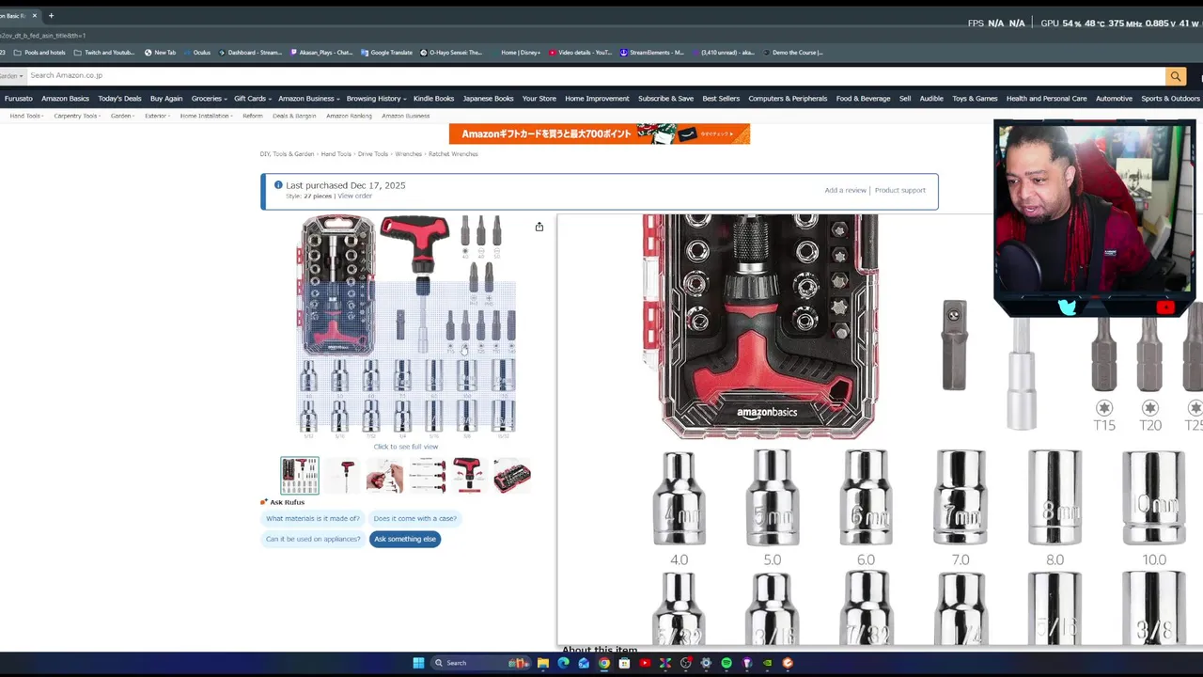Screen dimensions: 1203x677
Task: Open File Explorer from taskbar
Action: click(x=543, y=663)
